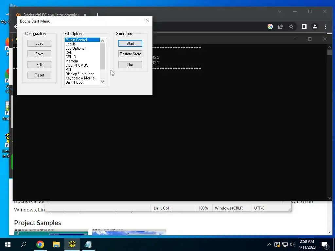Click the Restore State button

[x=130, y=54]
